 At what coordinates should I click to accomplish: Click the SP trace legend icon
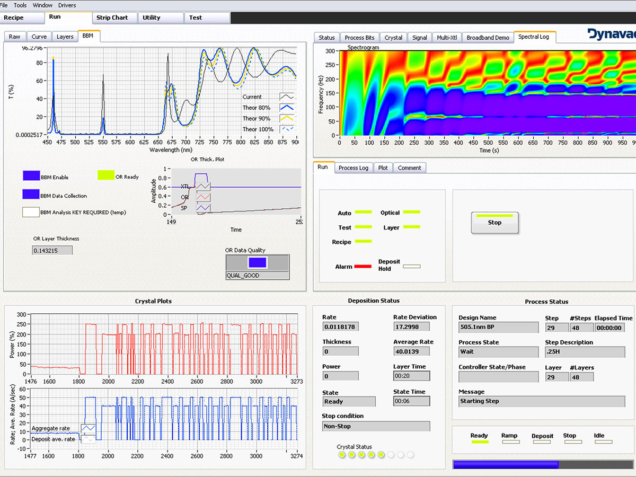point(203,208)
